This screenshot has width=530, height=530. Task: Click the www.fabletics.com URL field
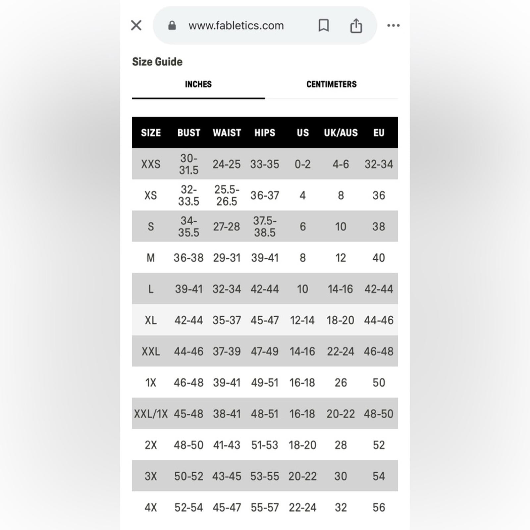click(236, 26)
